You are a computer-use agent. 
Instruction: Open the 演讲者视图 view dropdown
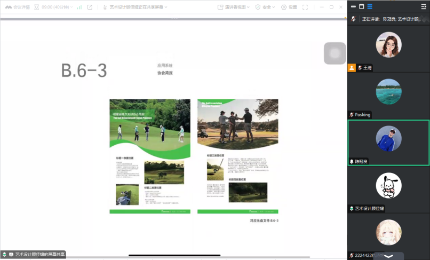(x=235, y=7)
